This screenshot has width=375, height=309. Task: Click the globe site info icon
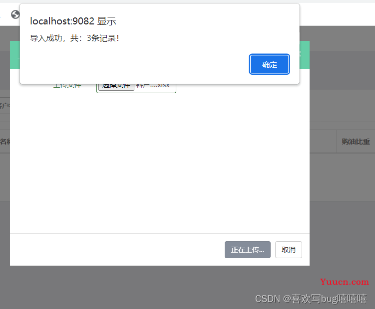pyautogui.click(x=15, y=14)
